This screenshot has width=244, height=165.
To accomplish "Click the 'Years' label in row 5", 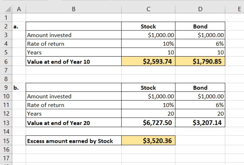I will coord(34,53).
